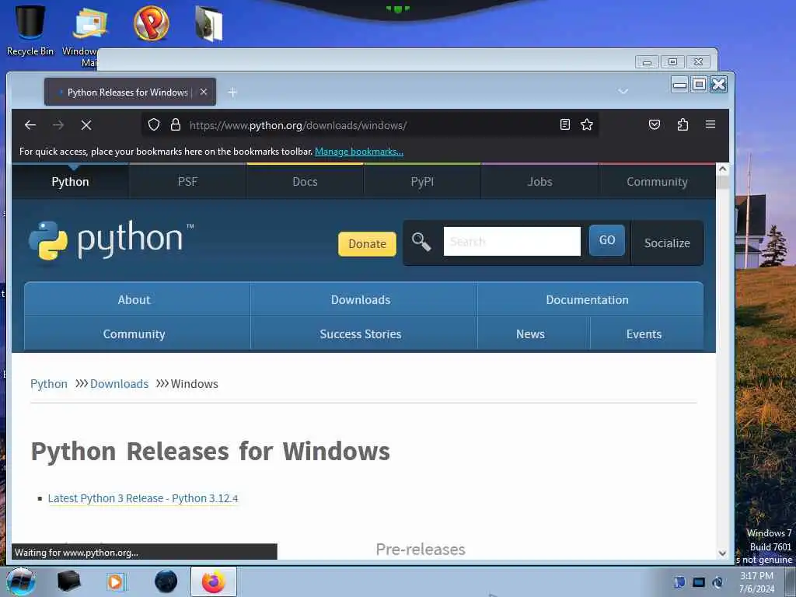This screenshot has height=597, width=796.
Task: Click the black box taskbar icon
Action: click(69, 581)
